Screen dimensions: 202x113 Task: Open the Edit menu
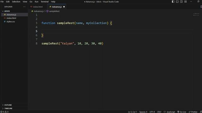pyautogui.click(x=8, y=2)
